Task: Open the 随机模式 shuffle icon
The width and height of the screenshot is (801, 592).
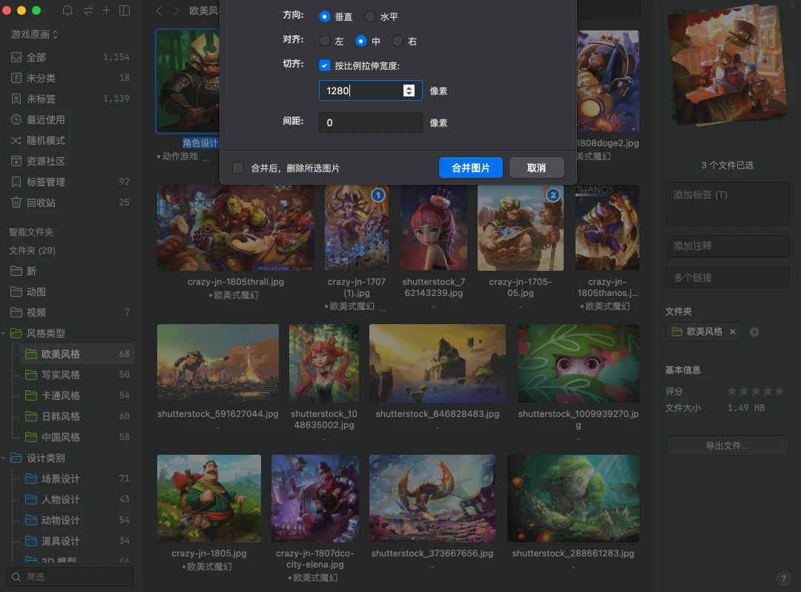Action: tap(16, 140)
